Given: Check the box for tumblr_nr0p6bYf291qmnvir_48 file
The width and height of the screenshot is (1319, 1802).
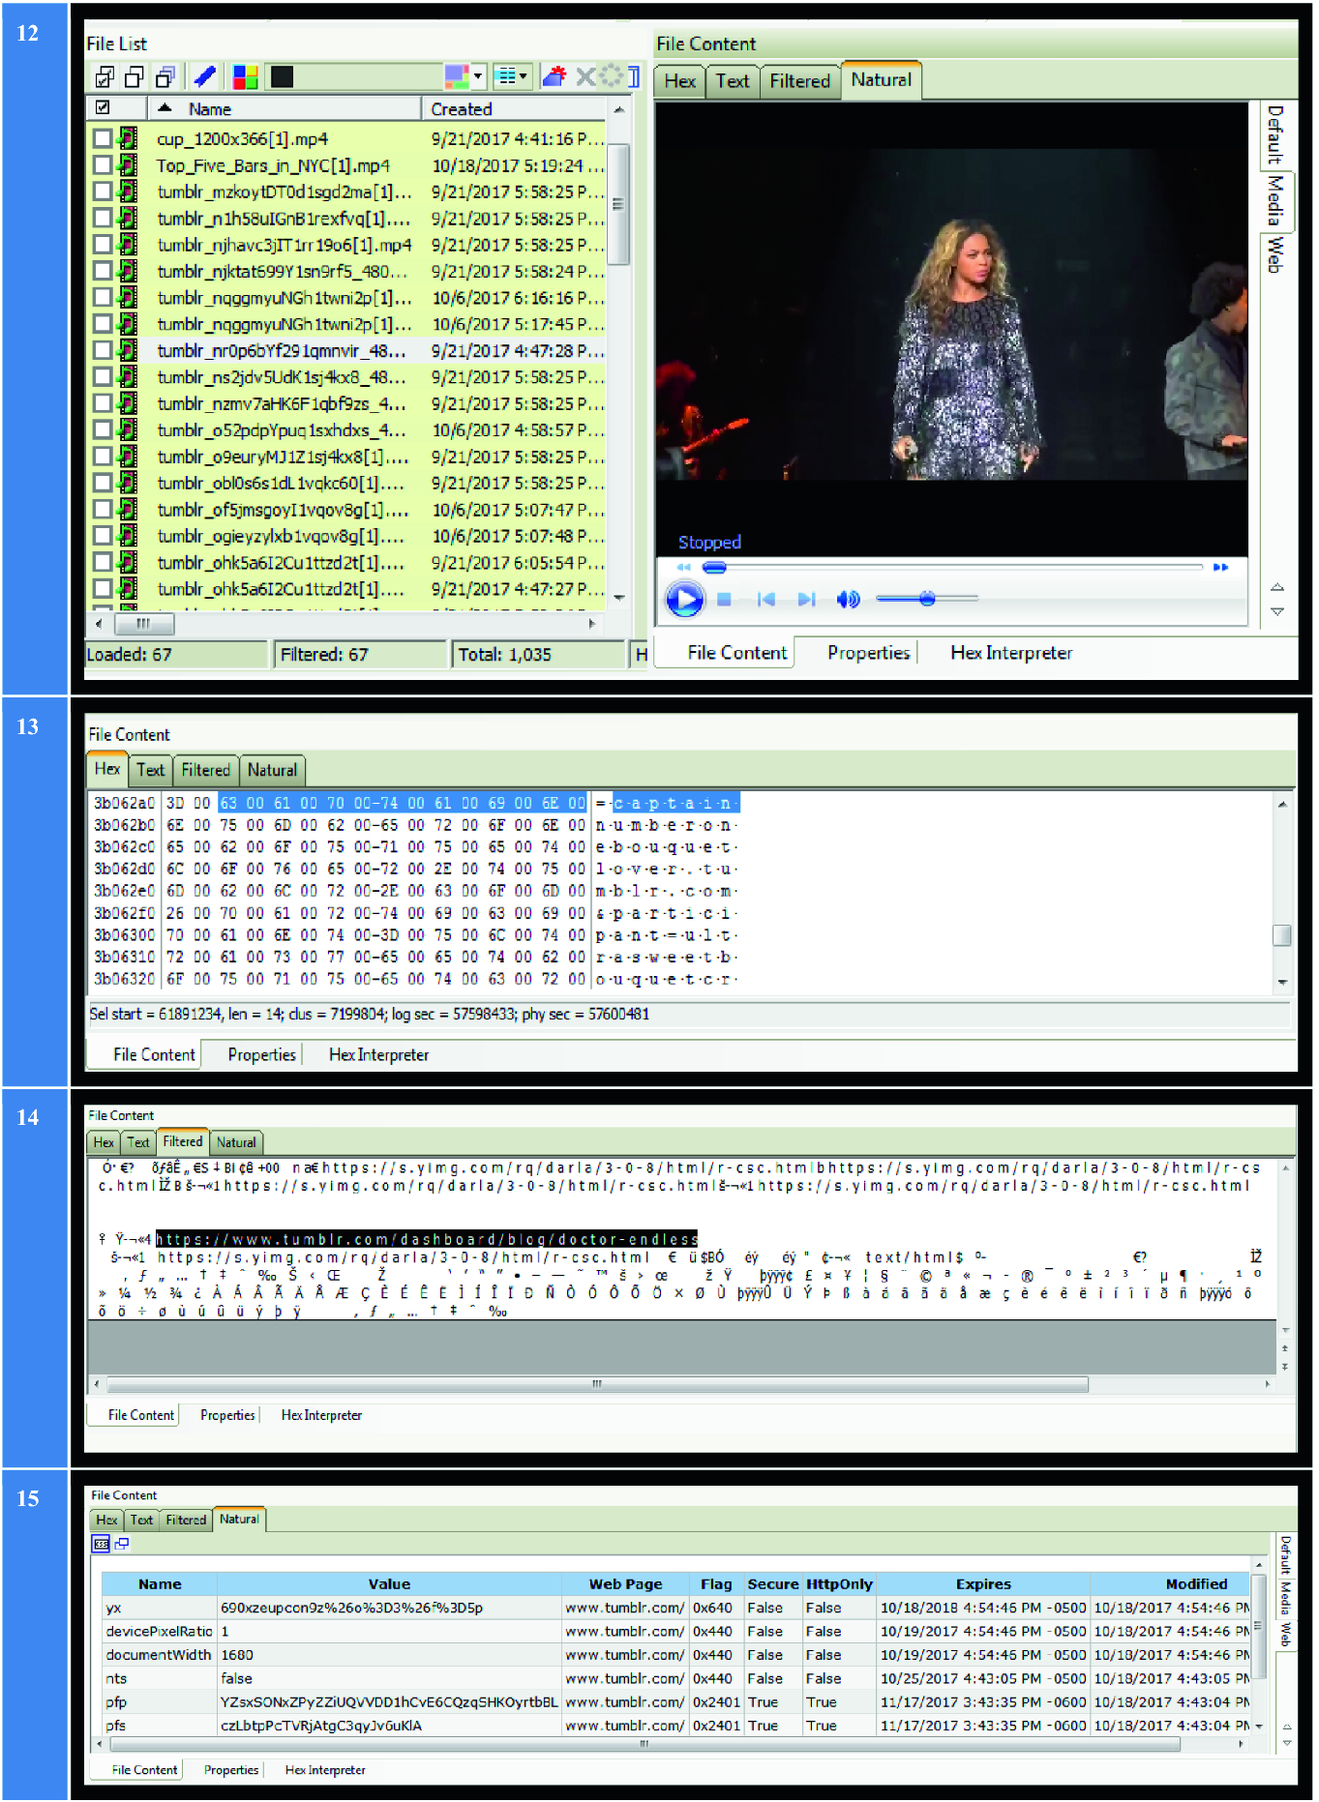Looking at the screenshot, I should pyautogui.click(x=103, y=350).
